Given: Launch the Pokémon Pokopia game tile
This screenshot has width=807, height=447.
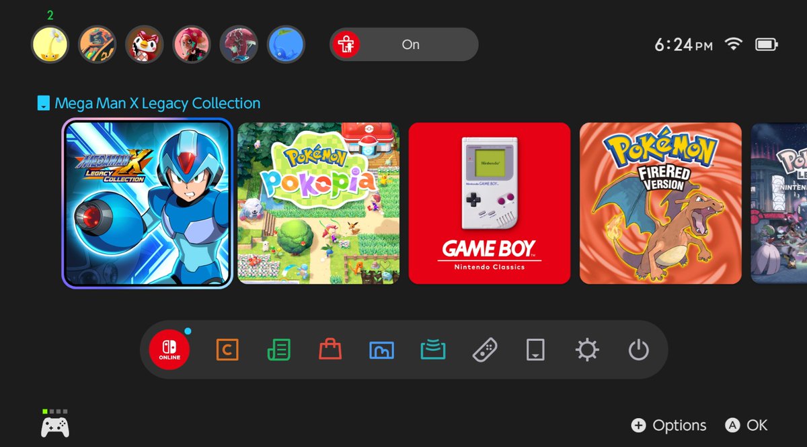Looking at the screenshot, I should [319, 203].
